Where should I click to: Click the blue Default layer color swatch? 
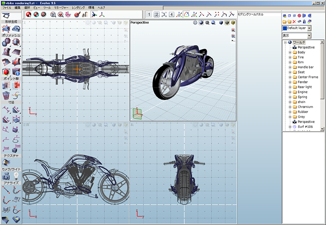tap(285, 28)
